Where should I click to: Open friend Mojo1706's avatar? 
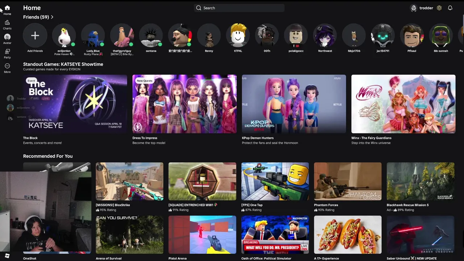pyautogui.click(x=354, y=36)
